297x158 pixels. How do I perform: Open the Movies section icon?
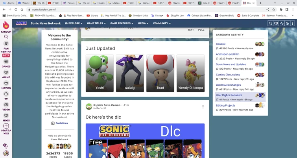6,83
